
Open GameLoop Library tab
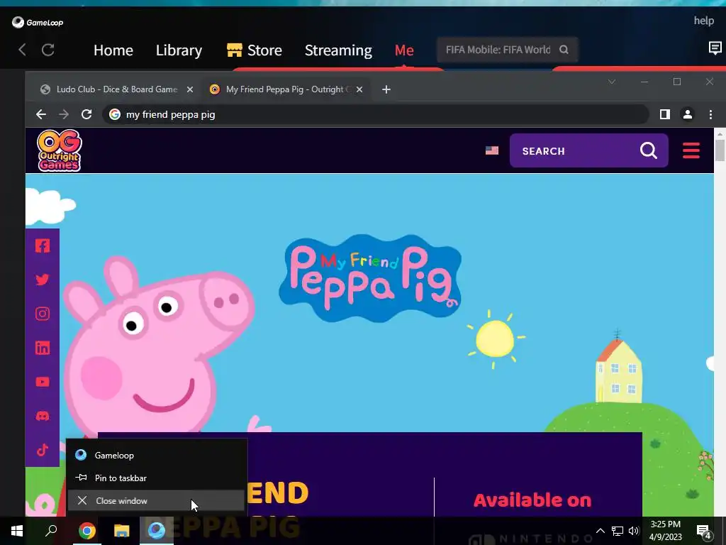point(179,50)
